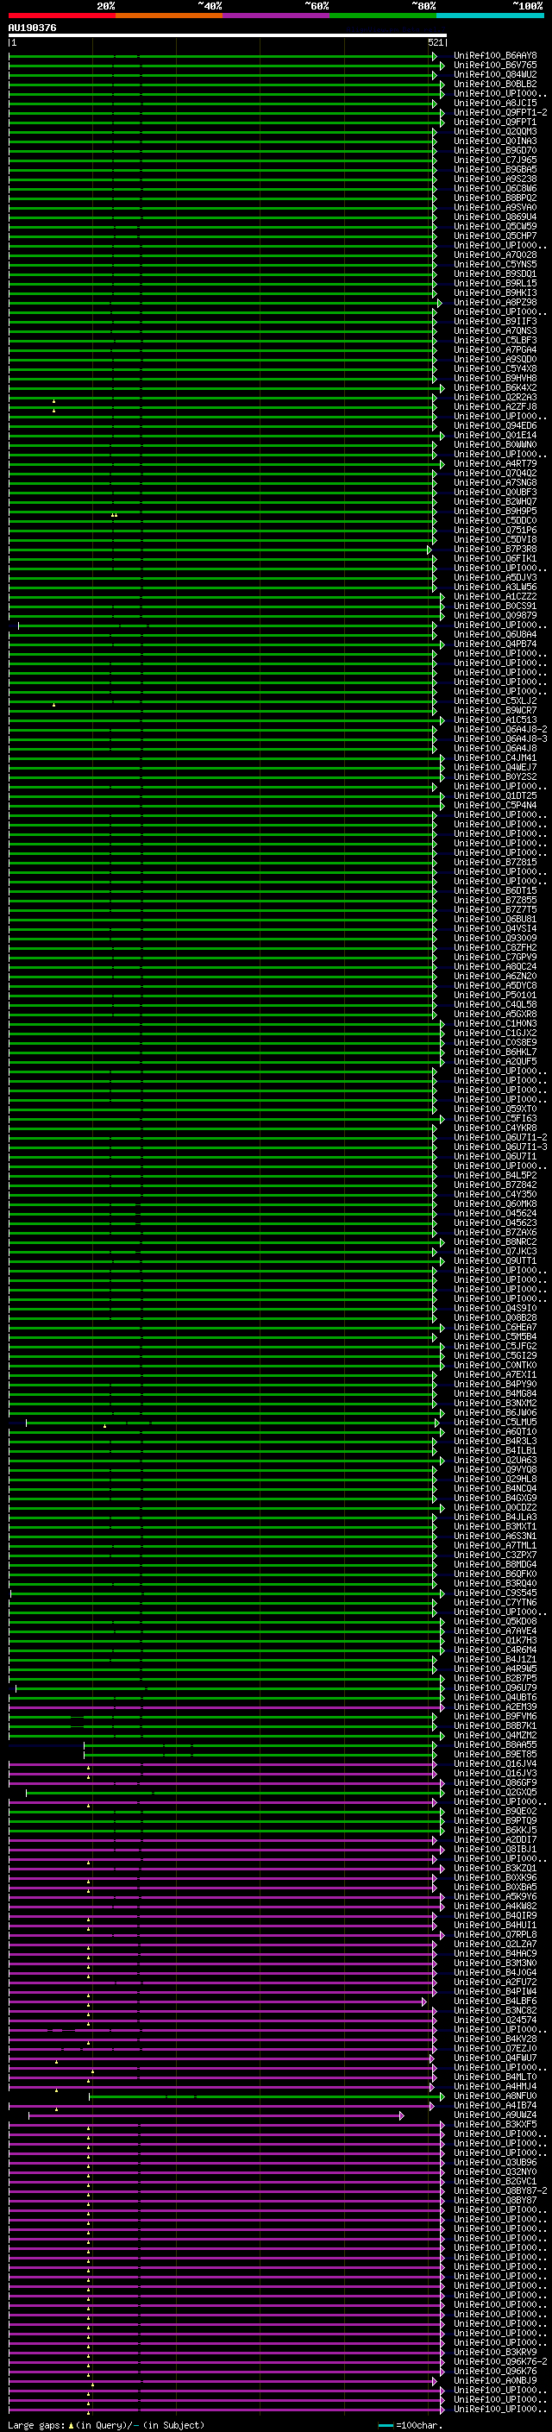552x2432 pixels.
Task: Select UniRef100_B8BPQ2 label
Action: 495,198
